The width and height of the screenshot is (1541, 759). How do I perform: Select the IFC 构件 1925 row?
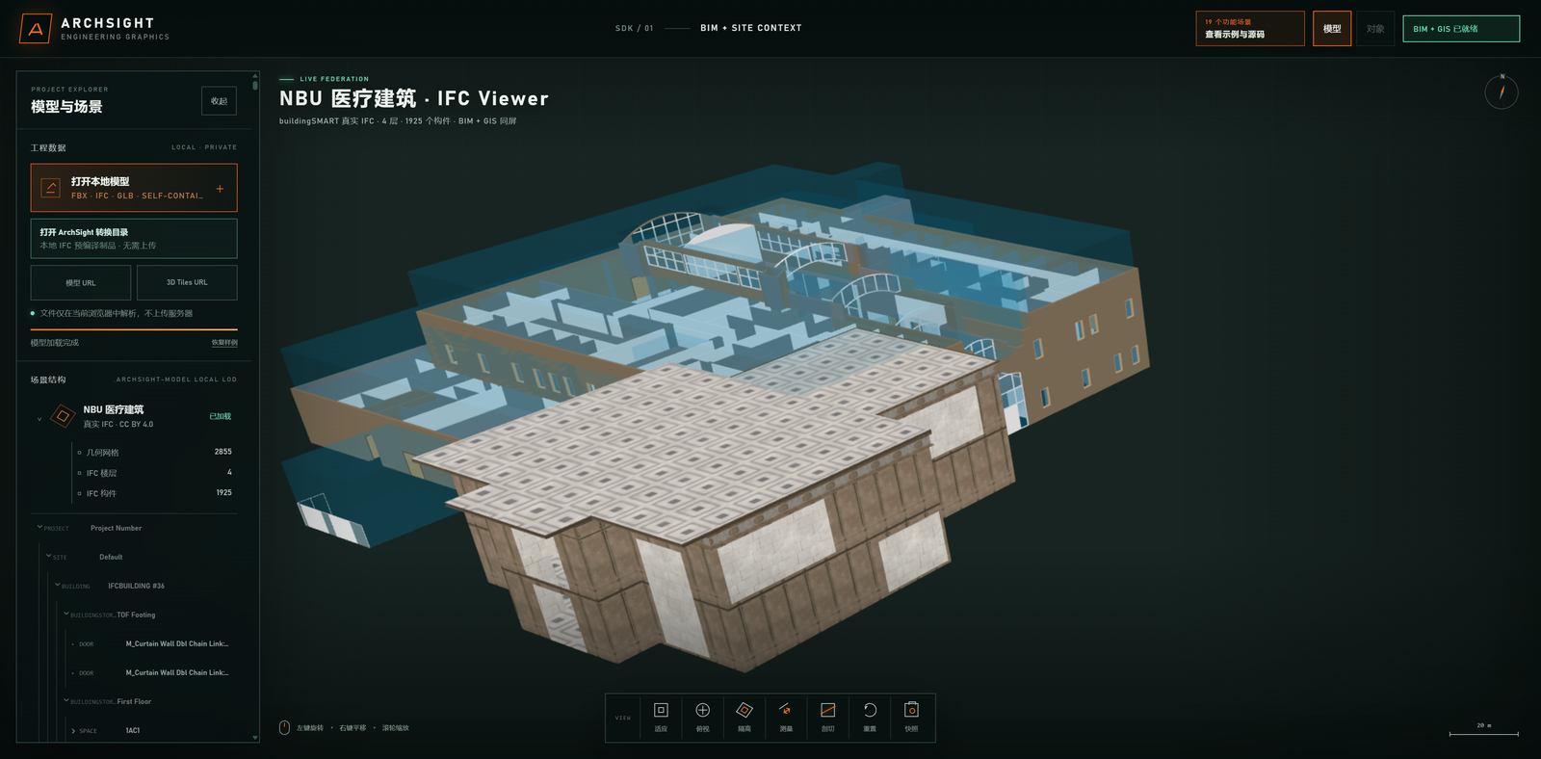pos(154,493)
